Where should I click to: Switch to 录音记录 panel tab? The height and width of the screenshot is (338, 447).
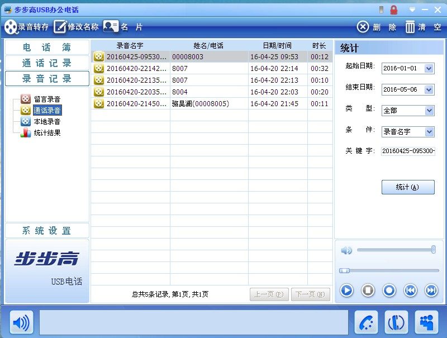coord(47,78)
